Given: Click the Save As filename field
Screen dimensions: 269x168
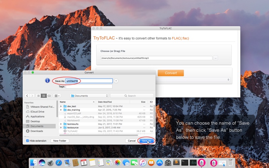Looking at the screenshot, I should [x=89, y=81].
